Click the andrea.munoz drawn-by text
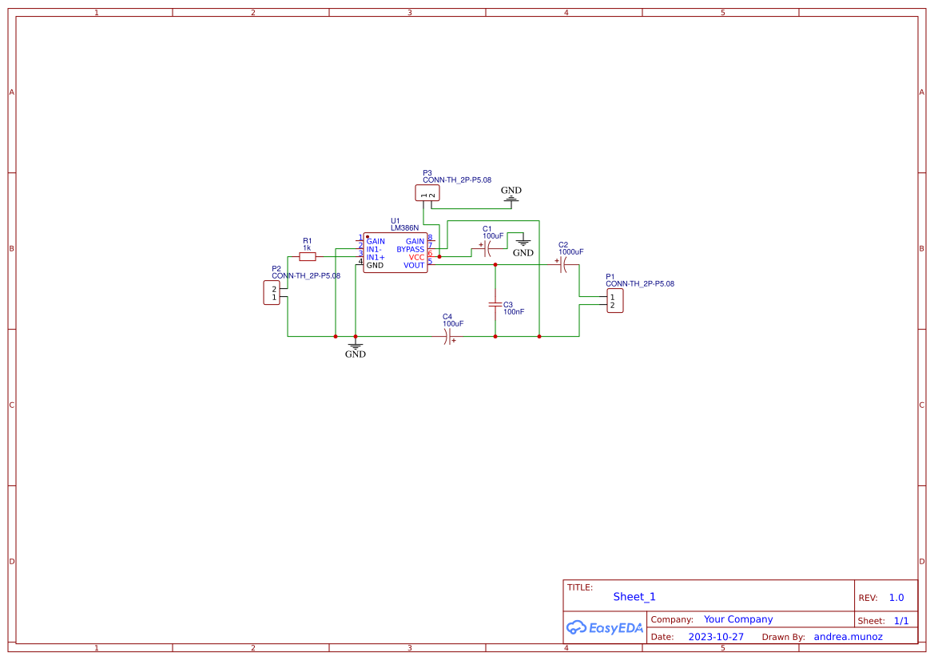 click(x=848, y=636)
